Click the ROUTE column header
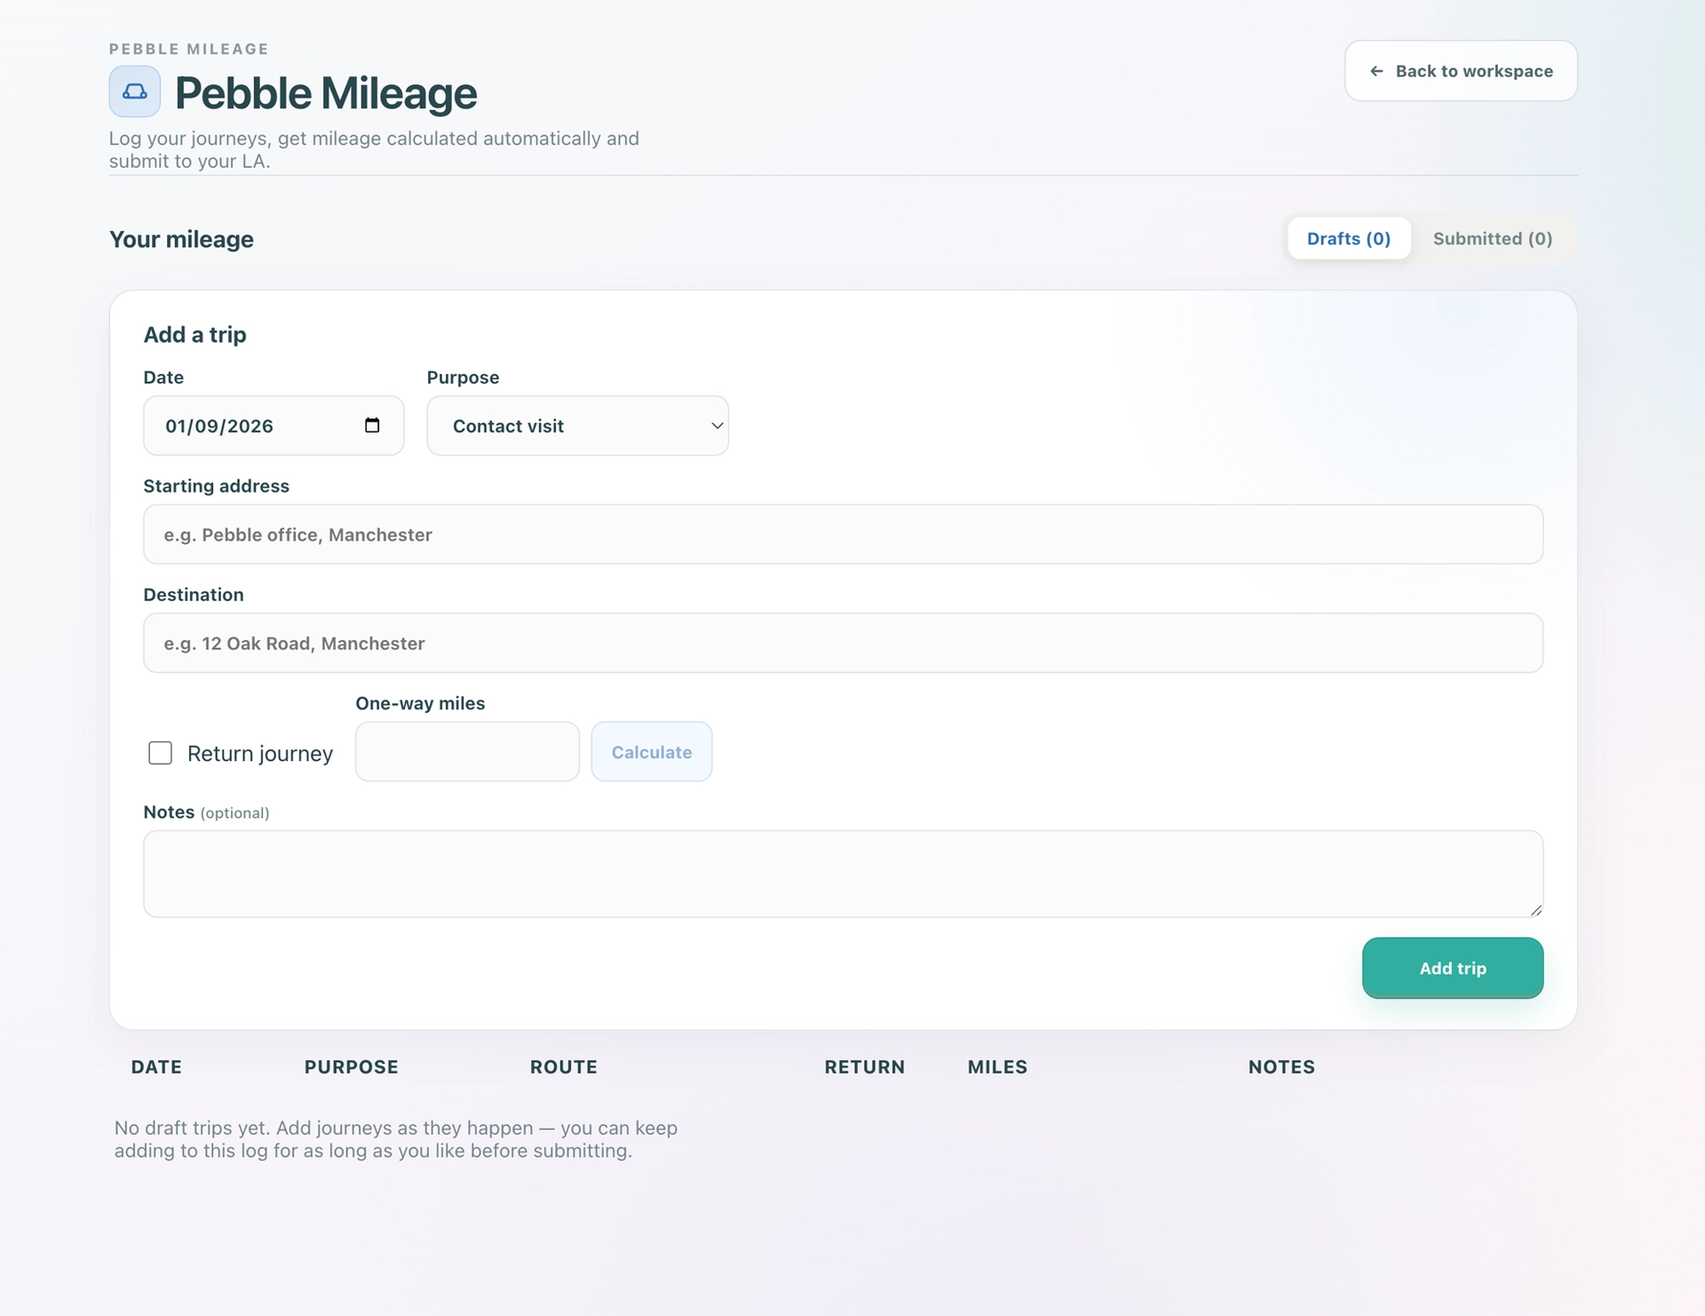This screenshot has height=1316, width=1705. click(x=564, y=1066)
